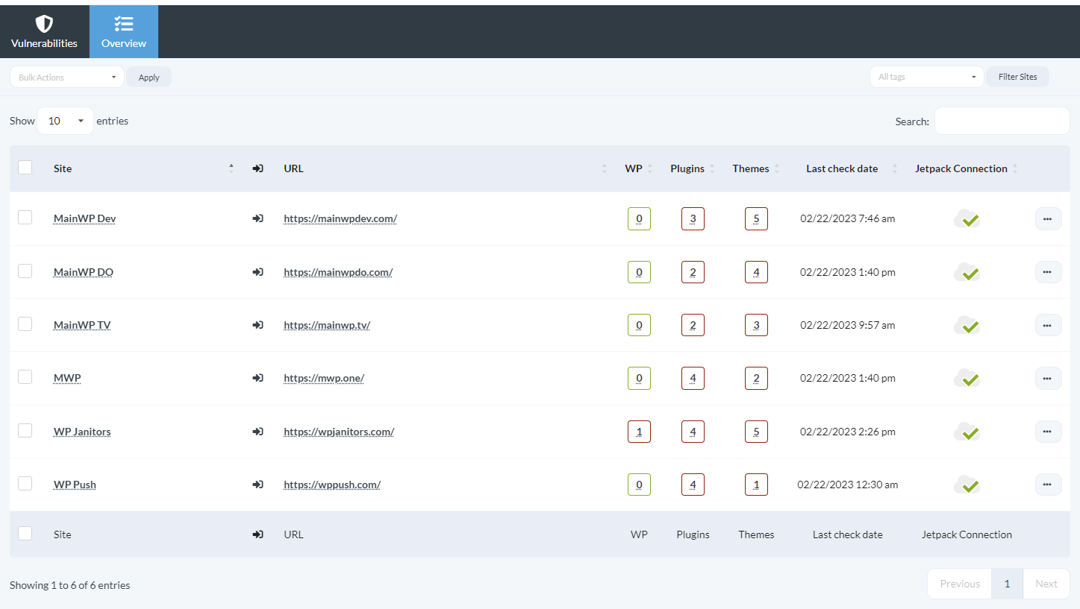Screen dimensions: 1080x609
Task: Click the Jetpack checkmark on the MWP row
Action: pyautogui.click(x=967, y=378)
